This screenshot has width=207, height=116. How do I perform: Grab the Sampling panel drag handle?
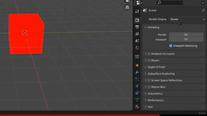(x=202, y=27)
